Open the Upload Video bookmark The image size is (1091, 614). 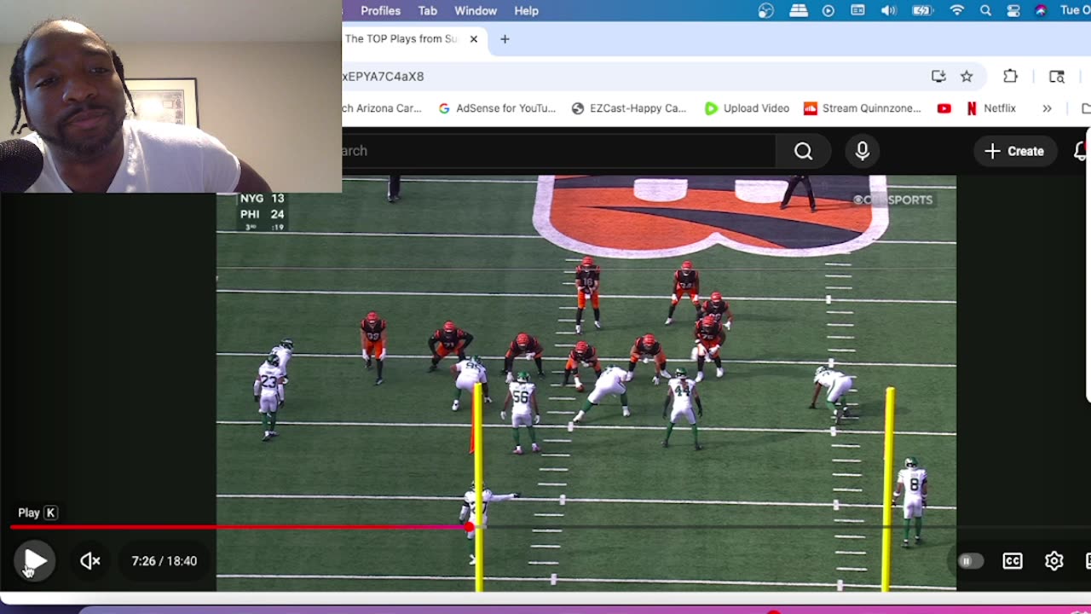(x=747, y=108)
